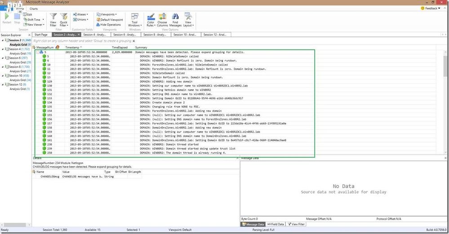Open the New Viewer dropdown
Image resolution: width=449 pixels, height=234 pixels.
(x=34, y=25)
